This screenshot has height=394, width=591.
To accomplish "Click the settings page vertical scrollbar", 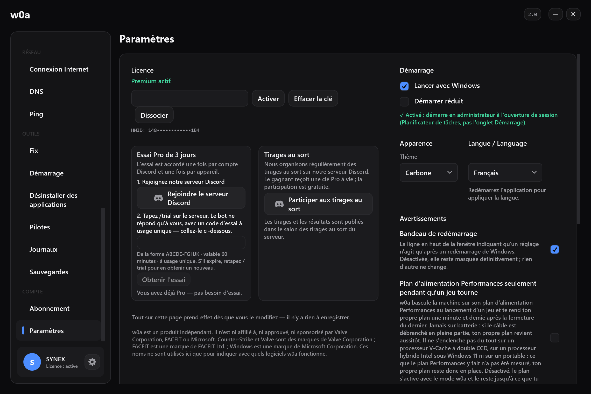I will 579,139.
